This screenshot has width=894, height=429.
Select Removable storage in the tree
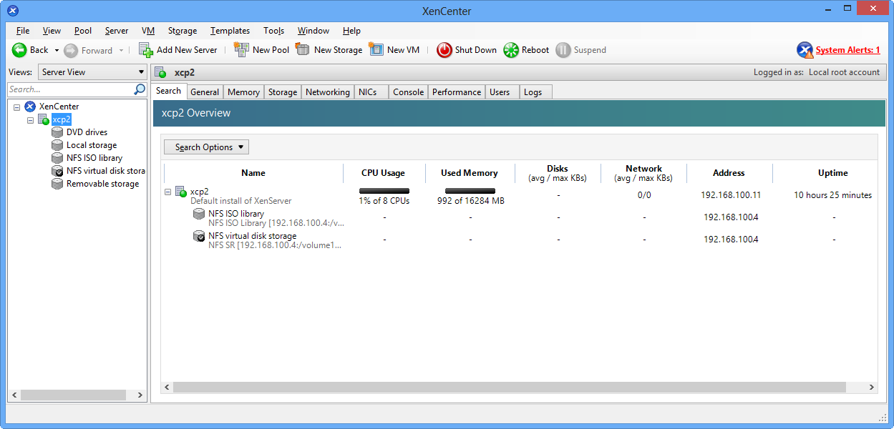tap(102, 184)
